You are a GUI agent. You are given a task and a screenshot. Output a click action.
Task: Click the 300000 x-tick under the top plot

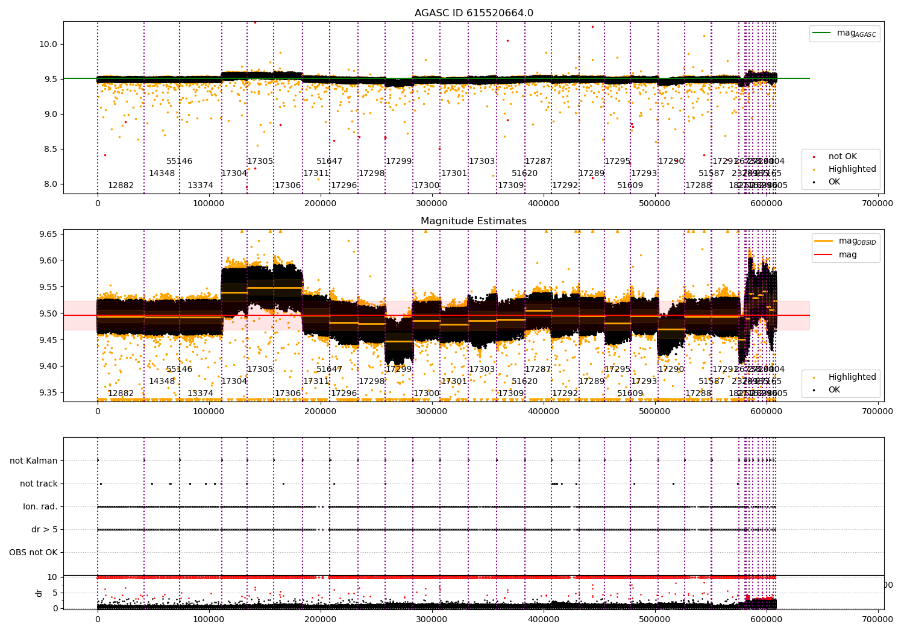432,204
